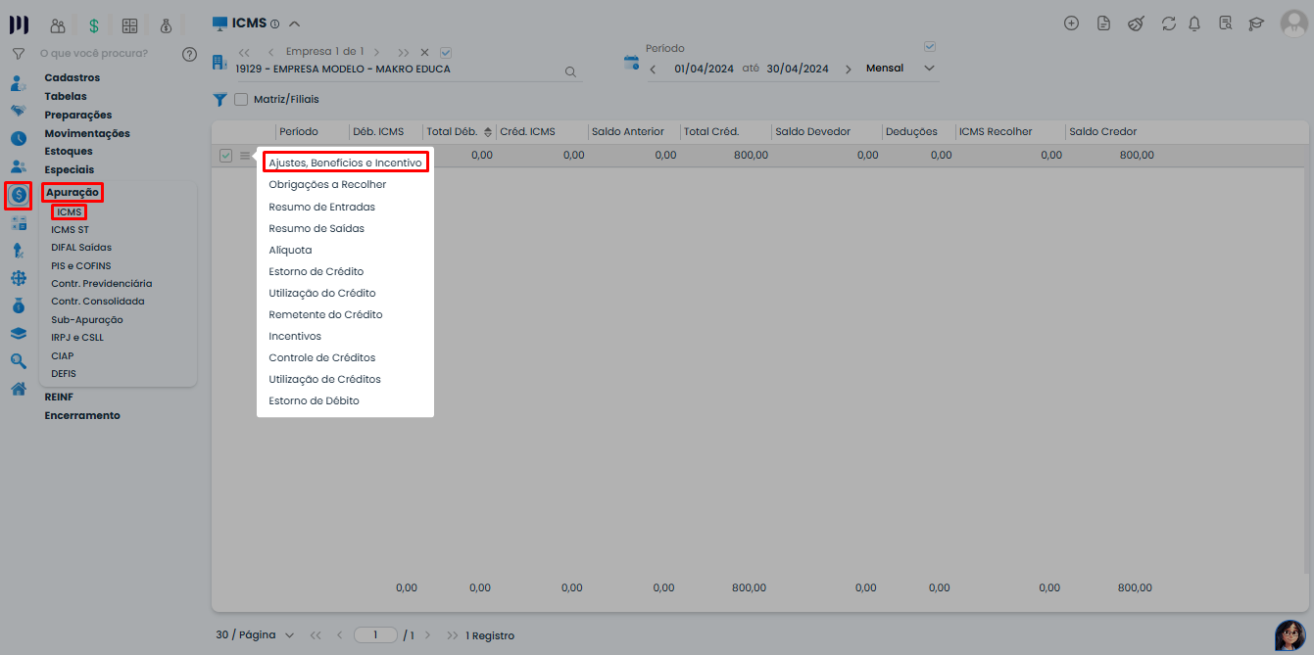Screen dimensions: 1314x655
Task: Click the refresh arrows icon
Action: pos(1168,23)
